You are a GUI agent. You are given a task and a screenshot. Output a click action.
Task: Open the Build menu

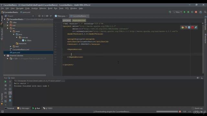point(50,8)
